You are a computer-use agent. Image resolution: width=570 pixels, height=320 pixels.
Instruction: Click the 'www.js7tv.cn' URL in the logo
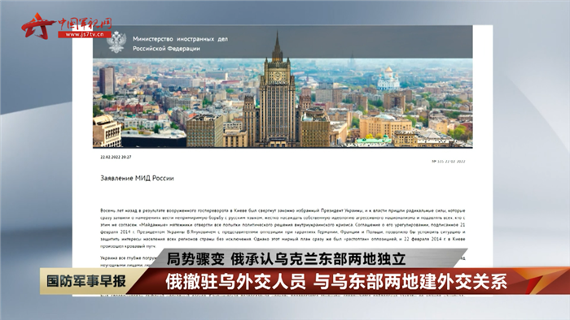pyautogui.click(x=85, y=34)
